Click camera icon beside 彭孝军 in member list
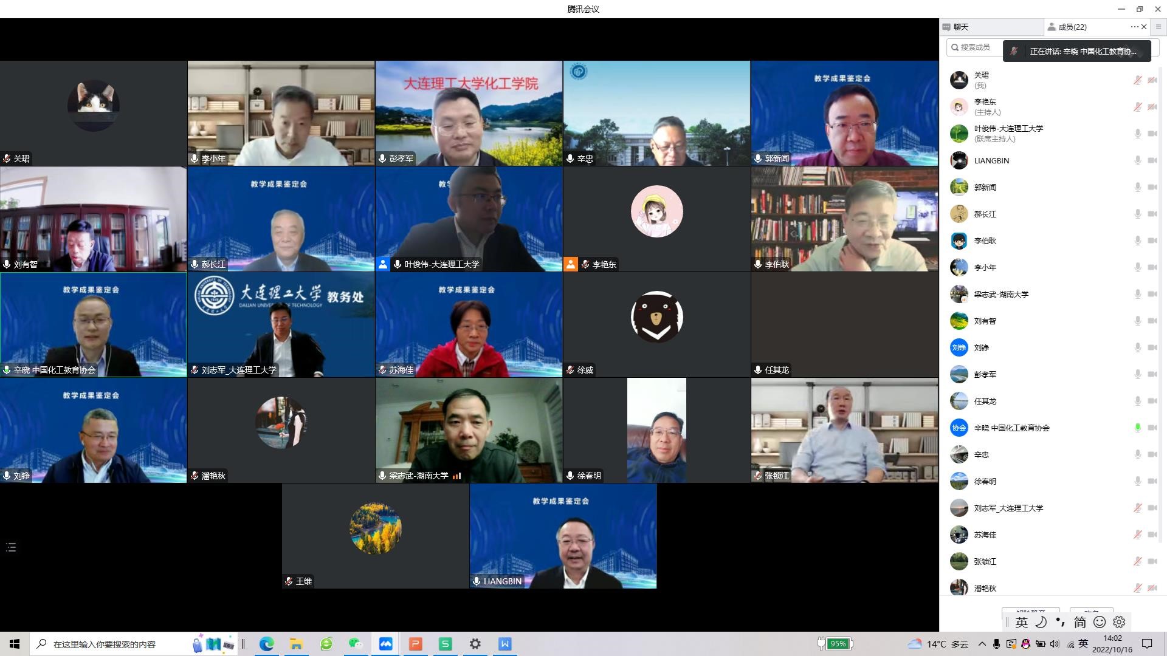Image resolution: width=1167 pixels, height=656 pixels. click(x=1152, y=374)
